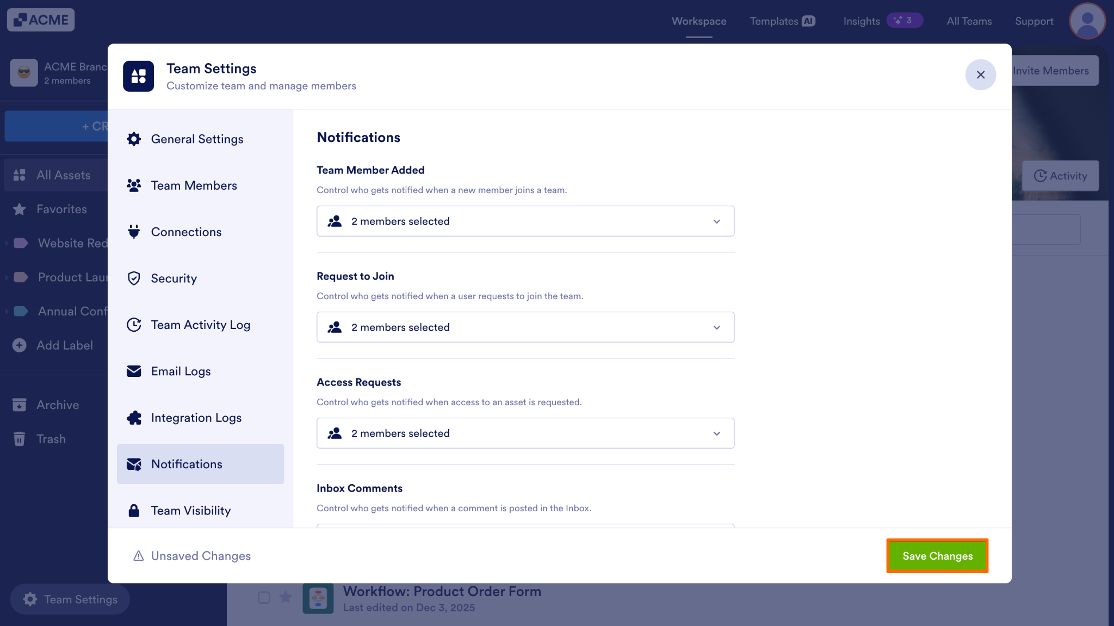Click the Favorites star icon
Image resolution: width=1114 pixels, height=626 pixels.
[x=20, y=209]
